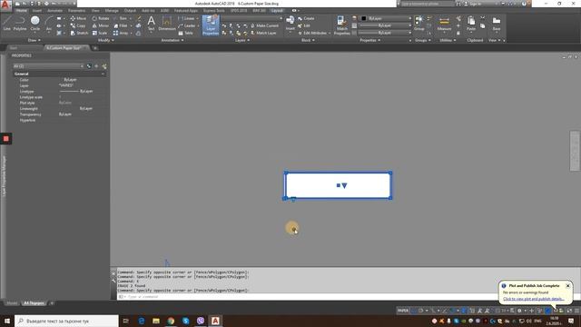Click the Fillet tool
This screenshot has height=327, width=581.
tap(121, 25)
